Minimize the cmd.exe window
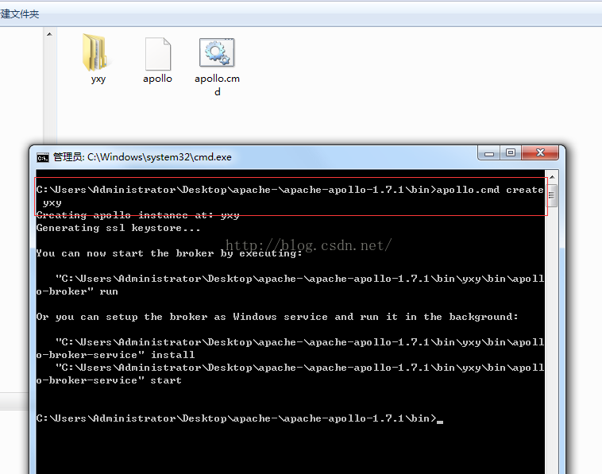 coord(488,153)
